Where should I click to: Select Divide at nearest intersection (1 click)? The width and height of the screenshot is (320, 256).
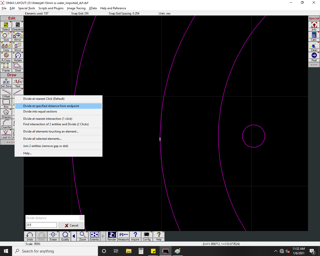pos(58,119)
